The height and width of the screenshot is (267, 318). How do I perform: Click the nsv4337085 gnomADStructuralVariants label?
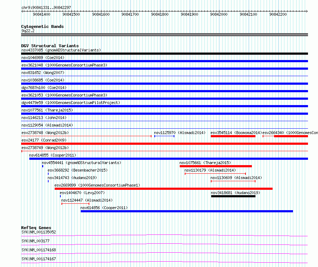(61, 50)
